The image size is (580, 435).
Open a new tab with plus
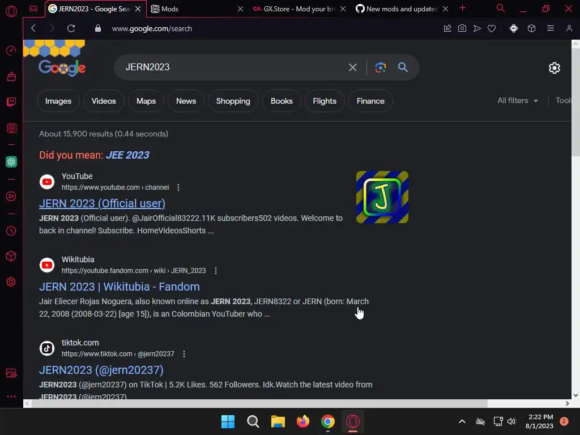coord(462,8)
